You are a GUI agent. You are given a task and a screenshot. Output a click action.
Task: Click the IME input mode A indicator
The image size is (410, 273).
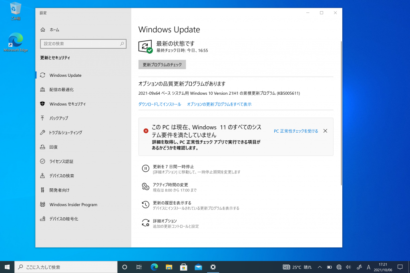[368, 267]
